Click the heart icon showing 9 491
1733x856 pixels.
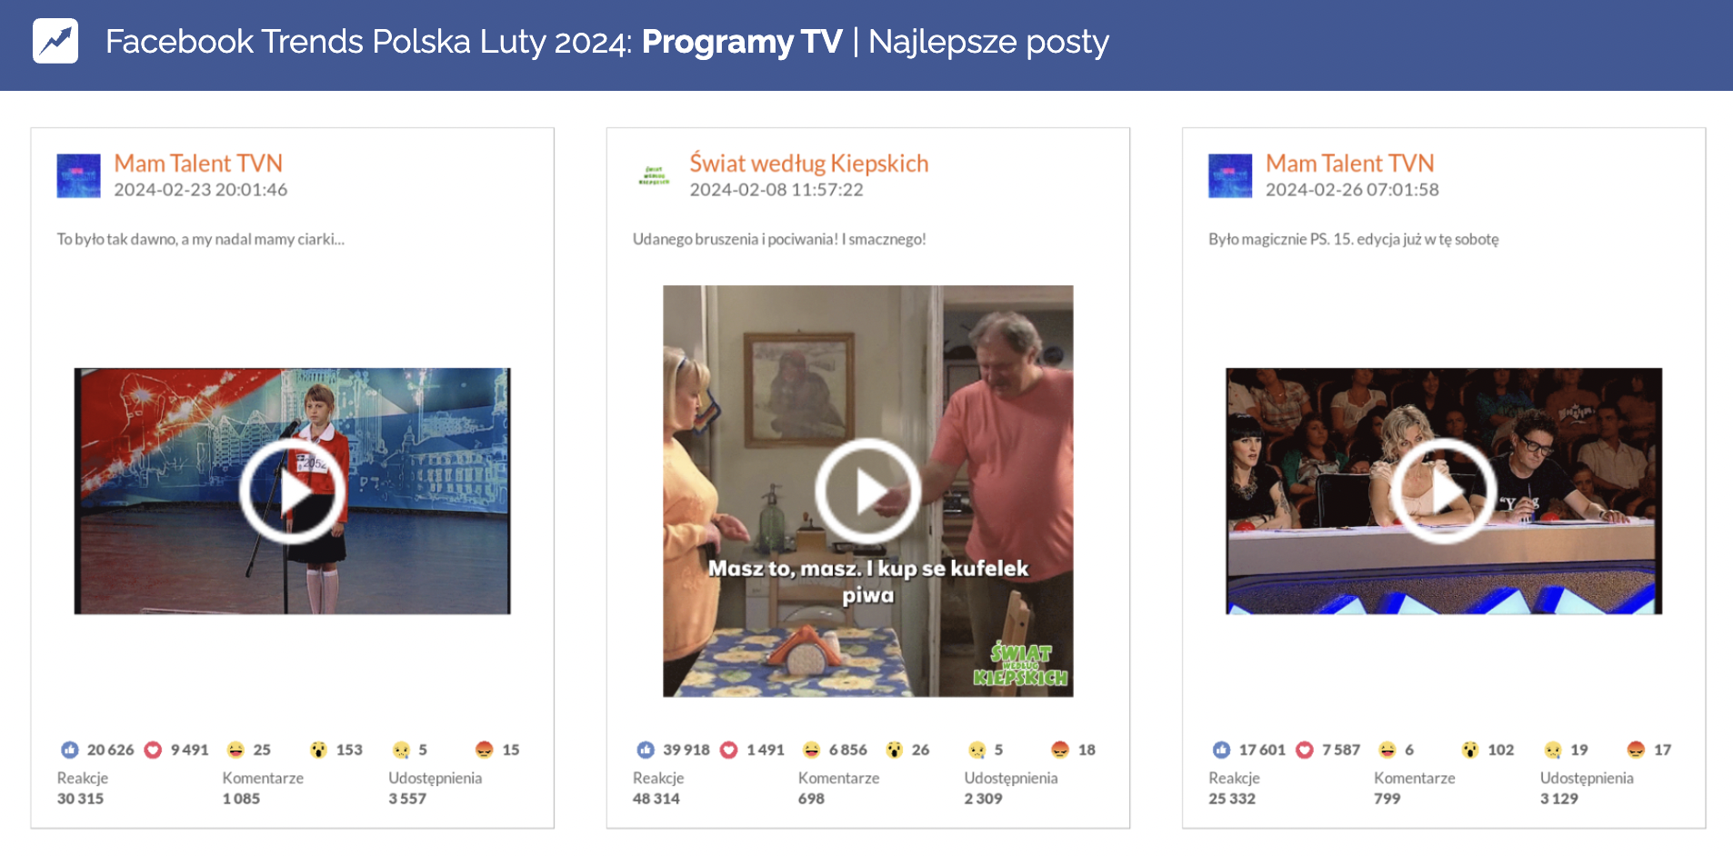point(154,750)
